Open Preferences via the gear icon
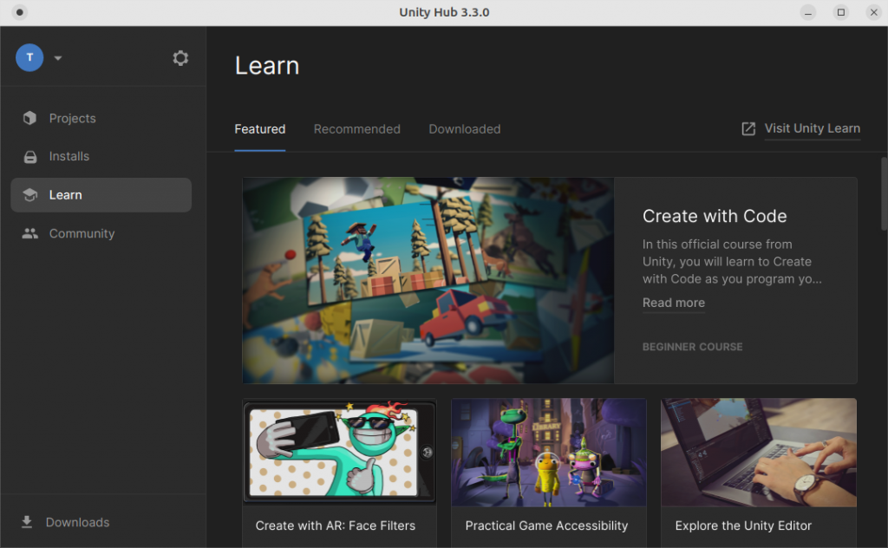The image size is (888, 548). 180,58
